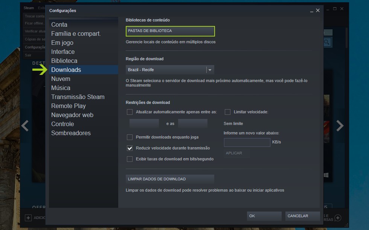Open the auto-update start time selector
The image size is (369, 230).
click(144, 123)
